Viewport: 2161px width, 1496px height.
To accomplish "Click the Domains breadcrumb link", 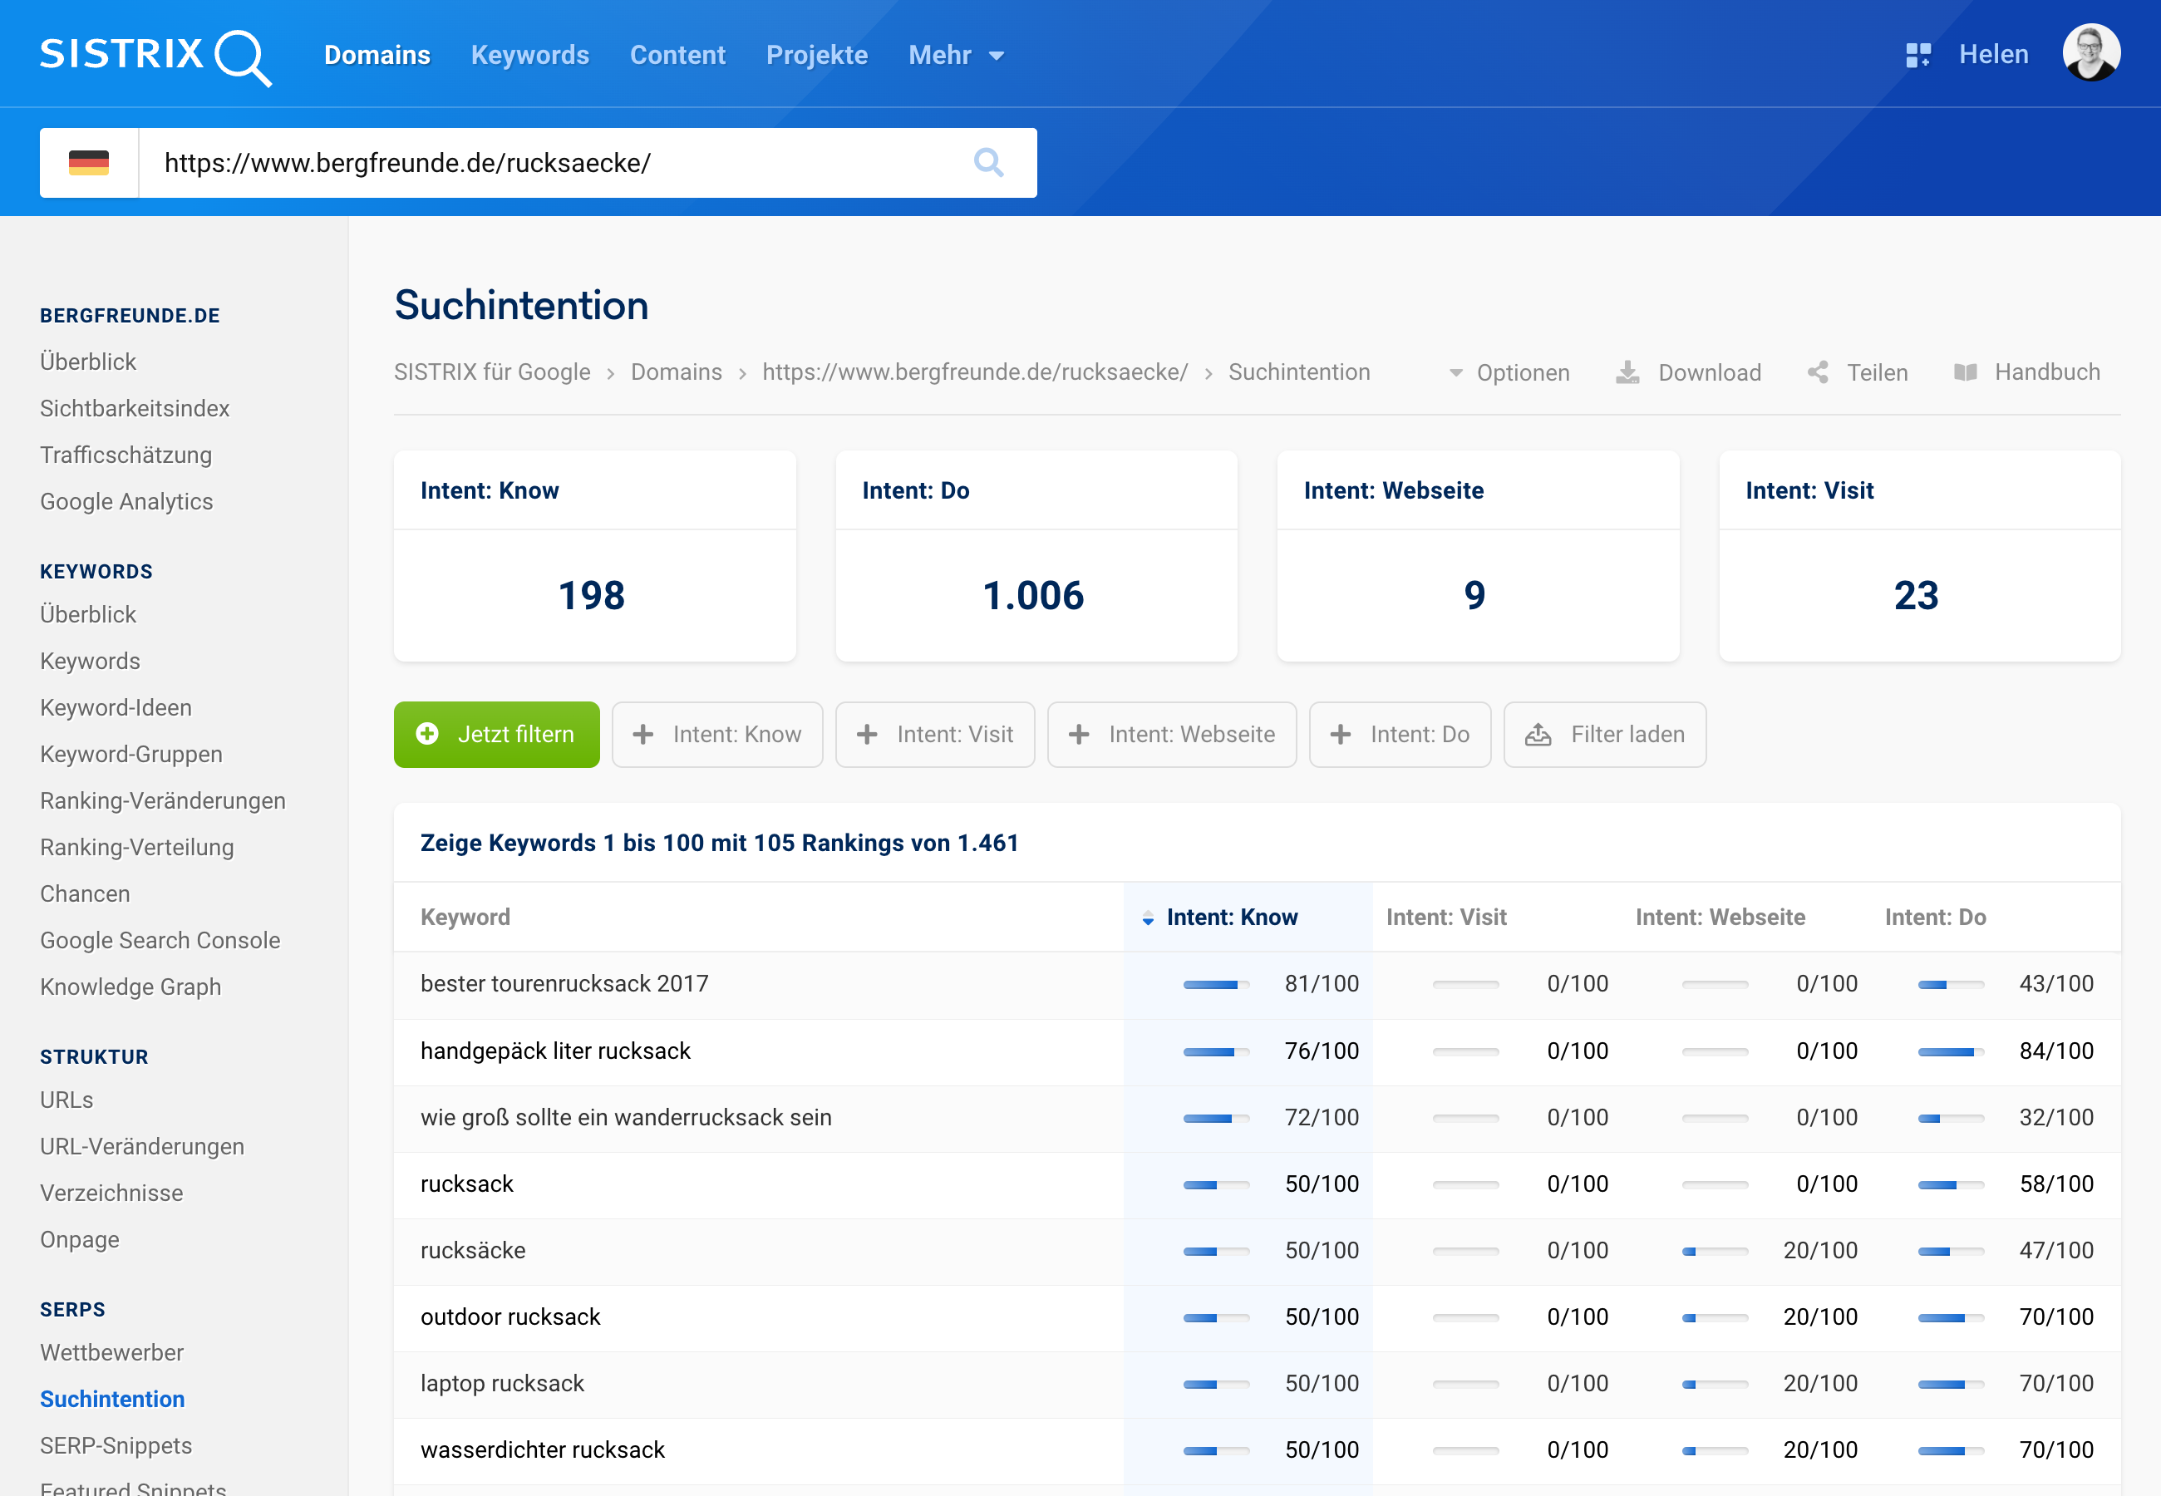I will [677, 373].
